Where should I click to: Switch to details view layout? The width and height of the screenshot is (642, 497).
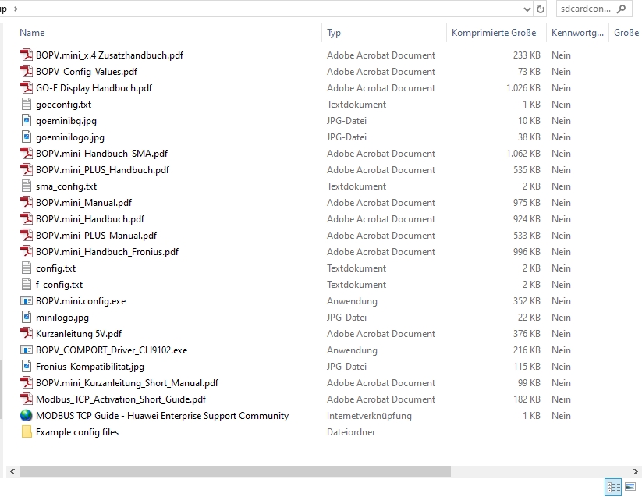613,488
